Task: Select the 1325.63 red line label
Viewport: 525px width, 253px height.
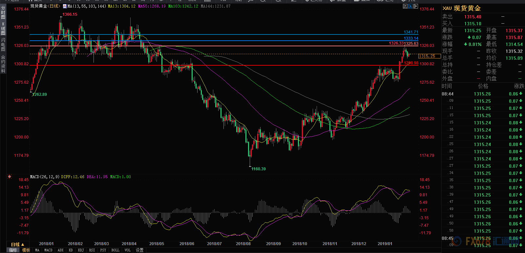Action: (x=411, y=43)
